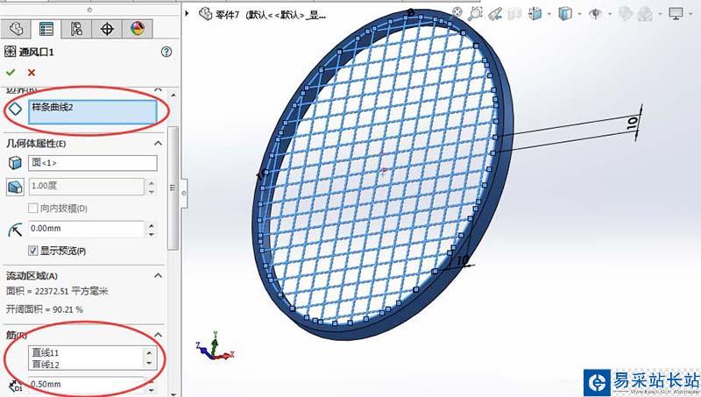Viewport: 701px width, 397px height.
Task: Confirm the vent with the green checkmark
Action: 11,73
